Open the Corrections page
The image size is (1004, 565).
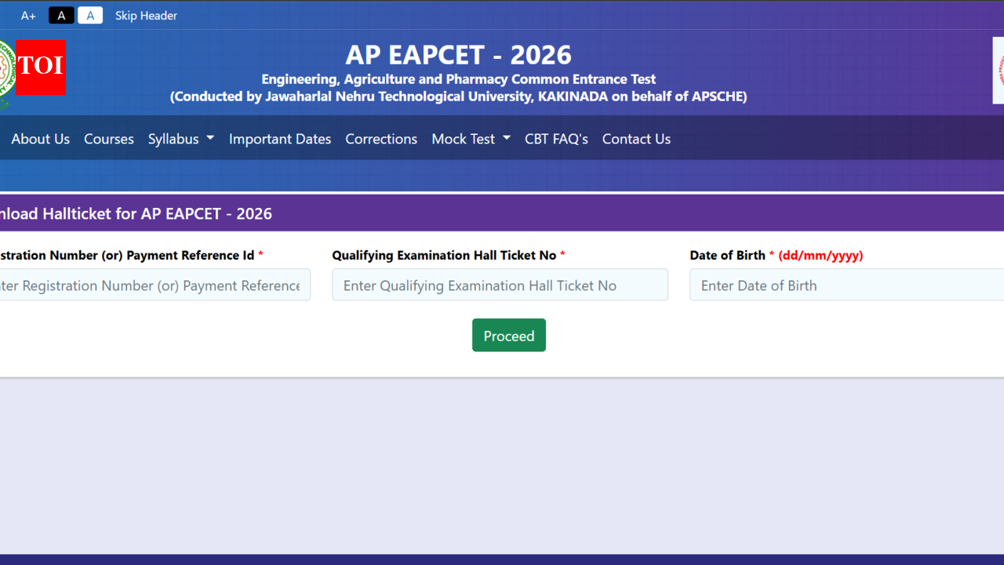pos(381,139)
